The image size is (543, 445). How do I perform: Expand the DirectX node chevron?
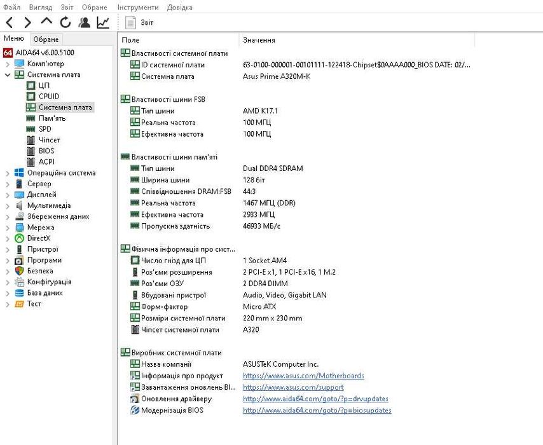tap(8, 238)
